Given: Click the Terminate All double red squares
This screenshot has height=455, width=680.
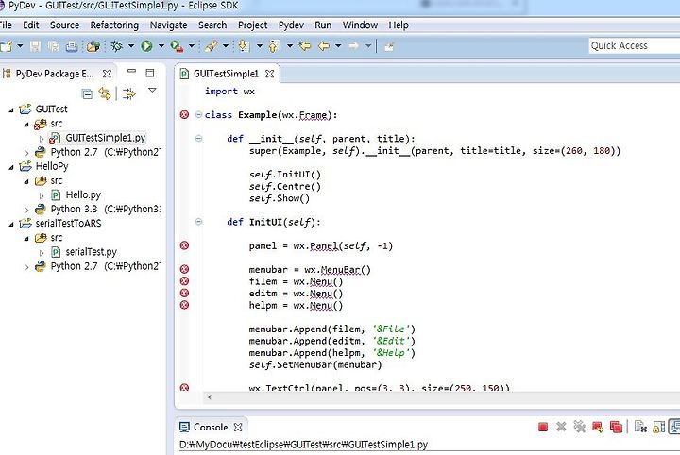Looking at the screenshot, I should 616,428.
